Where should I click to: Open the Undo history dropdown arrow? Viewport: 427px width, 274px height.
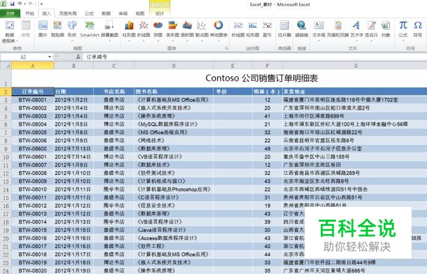[x=25, y=4]
